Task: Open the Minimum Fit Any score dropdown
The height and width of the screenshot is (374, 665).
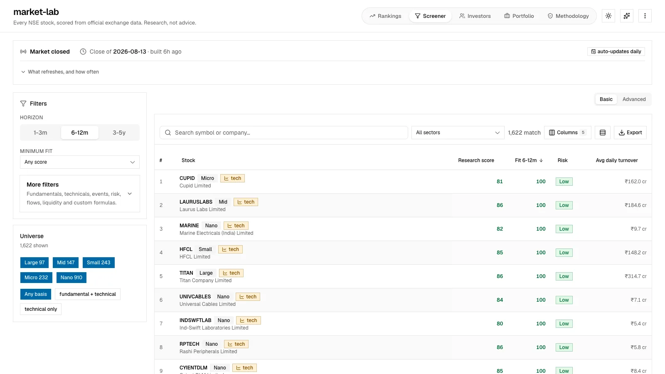Action: [x=80, y=162]
